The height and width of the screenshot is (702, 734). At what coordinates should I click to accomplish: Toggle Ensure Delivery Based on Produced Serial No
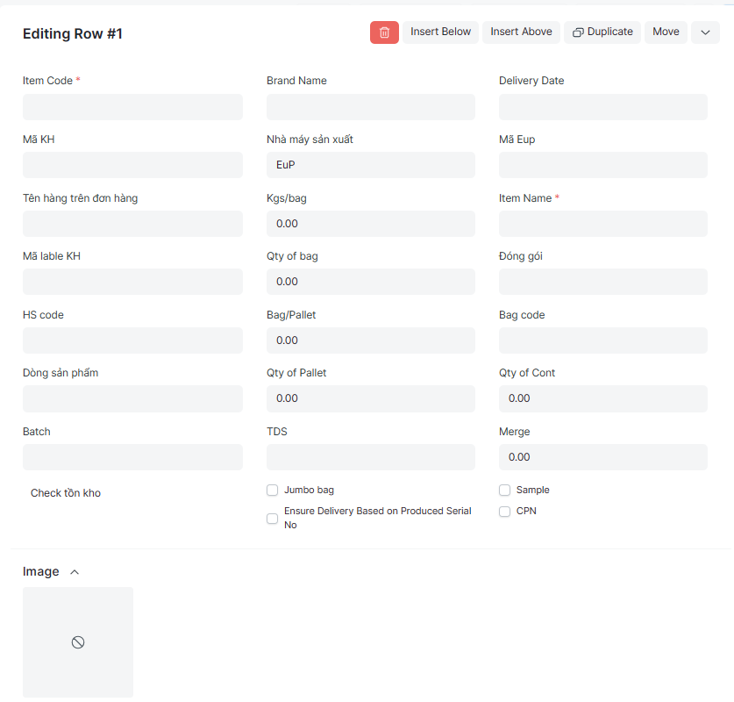tap(273, 519)
